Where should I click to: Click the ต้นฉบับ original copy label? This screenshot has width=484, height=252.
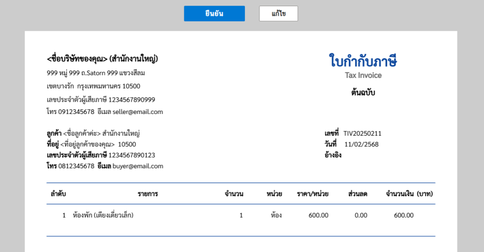363,92
